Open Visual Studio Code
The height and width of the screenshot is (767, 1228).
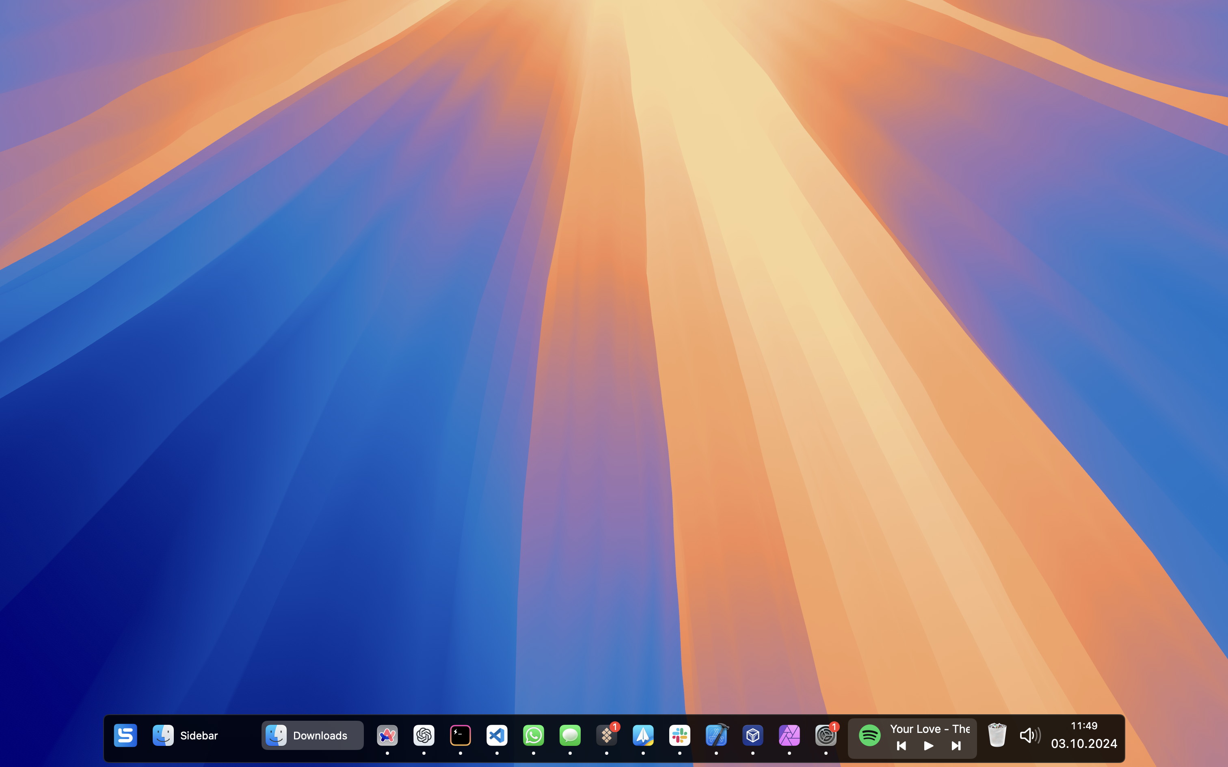click(497, 735)
